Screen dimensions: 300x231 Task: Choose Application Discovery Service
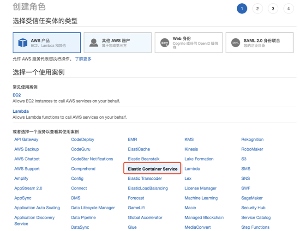pyautogui.click(x=35, y=221)
